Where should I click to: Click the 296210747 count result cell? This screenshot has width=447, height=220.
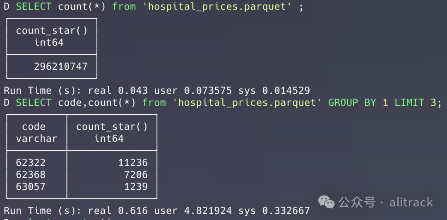point(60,67)
